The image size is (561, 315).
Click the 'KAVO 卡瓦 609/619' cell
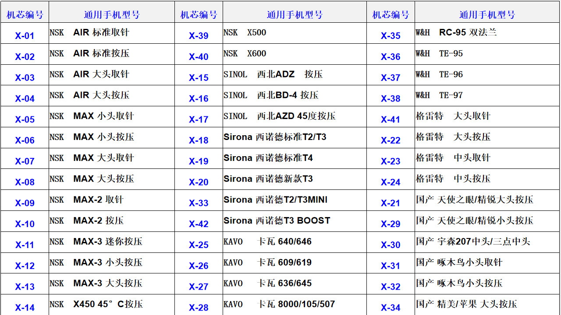295,263
